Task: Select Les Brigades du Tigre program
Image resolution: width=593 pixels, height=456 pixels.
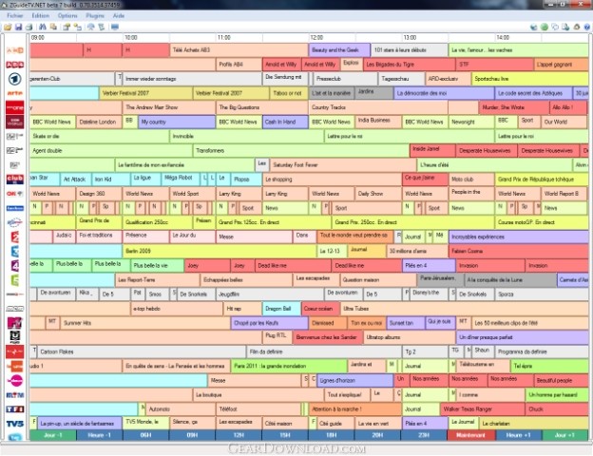Action: (x=410, y=65)
